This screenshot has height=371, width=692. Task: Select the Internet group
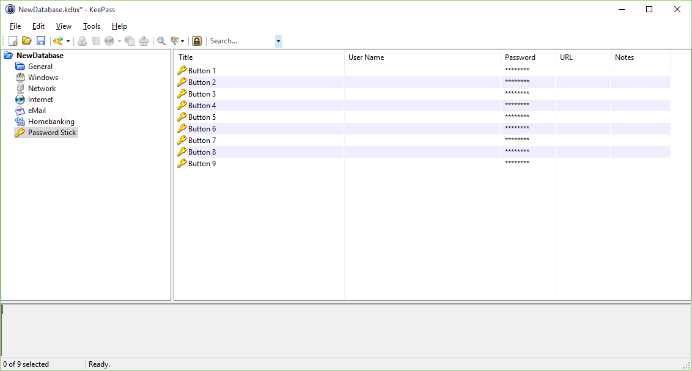click(x=40, y=100)
